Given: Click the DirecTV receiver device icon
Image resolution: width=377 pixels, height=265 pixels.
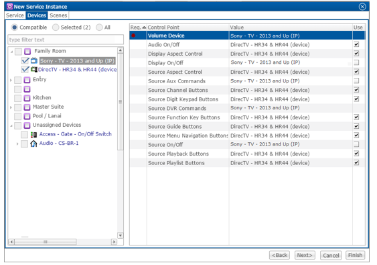Looking at the screenshot, I should point(34,70).
